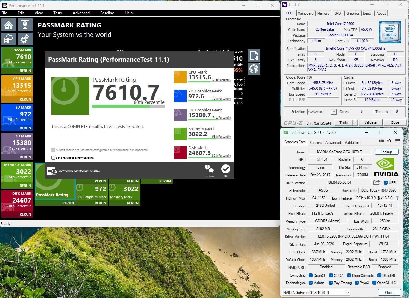Click OK in the PassMark Rating dialog
409x298 pixels.
pyautogui.click(x=226, y=171)
